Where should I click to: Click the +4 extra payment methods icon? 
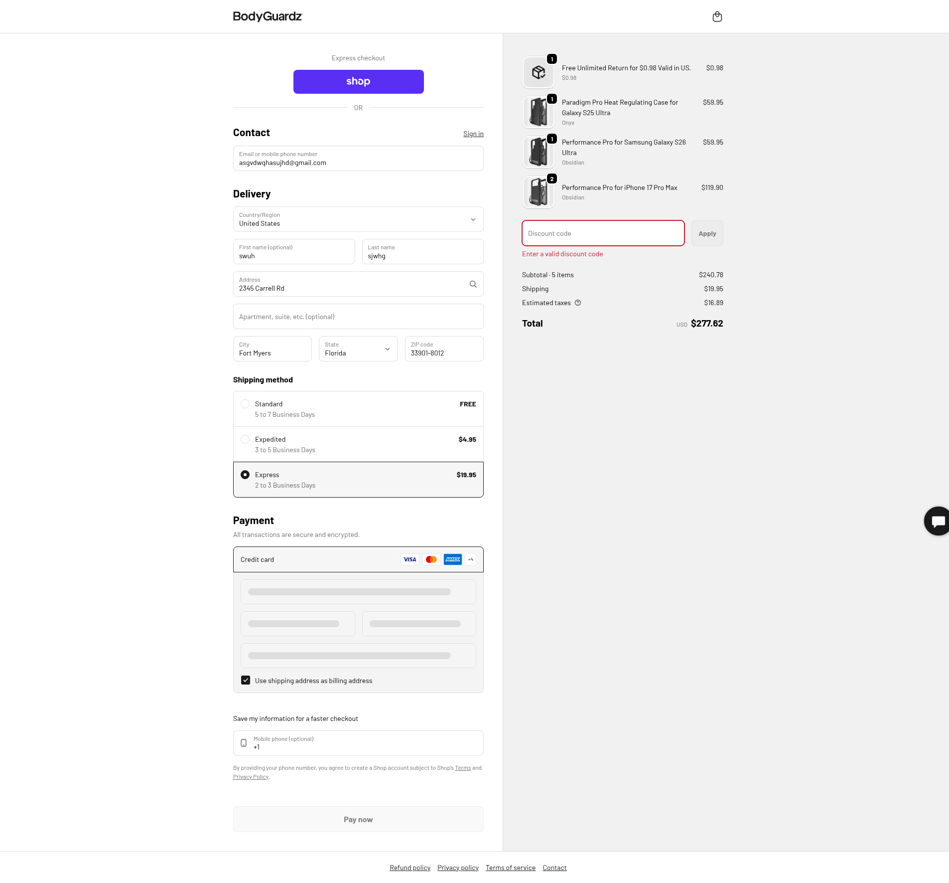pos(470,559)
